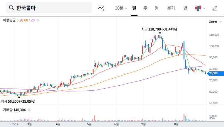The image size is (224, 127).
Task: Expand the 30분 minute interval dropdown
Action: pyautogui.click(x=121, y=8)
